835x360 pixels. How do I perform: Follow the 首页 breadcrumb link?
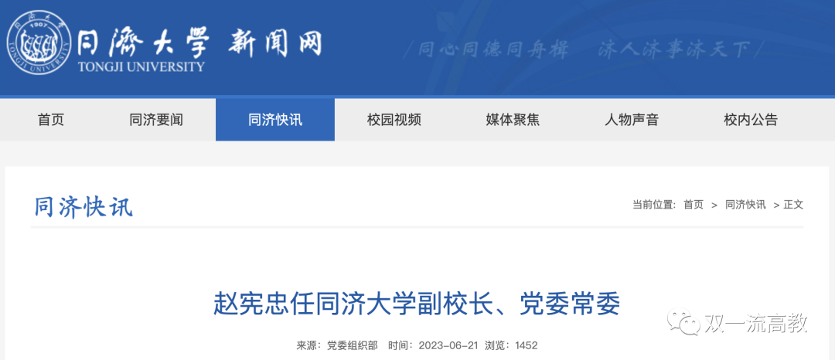pyautogui.click(x=694, y=205)
